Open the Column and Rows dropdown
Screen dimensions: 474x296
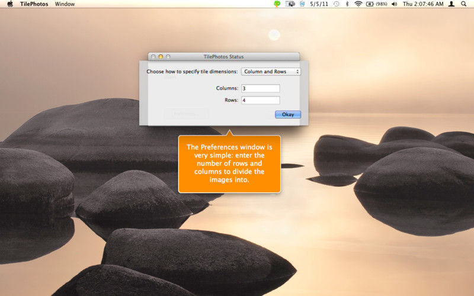coord(271,72)
